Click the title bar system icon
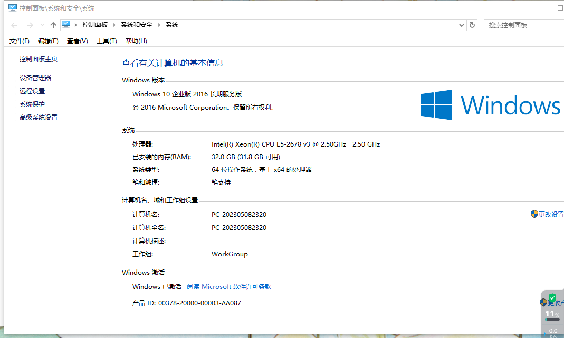The image size is (564, 338). (12, 8)
